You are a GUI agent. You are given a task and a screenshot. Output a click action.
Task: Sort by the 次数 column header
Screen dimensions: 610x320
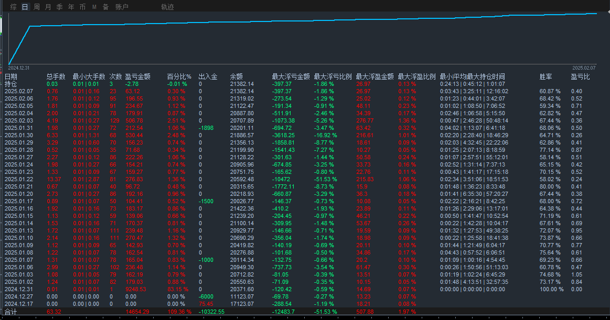pos(115,76)
